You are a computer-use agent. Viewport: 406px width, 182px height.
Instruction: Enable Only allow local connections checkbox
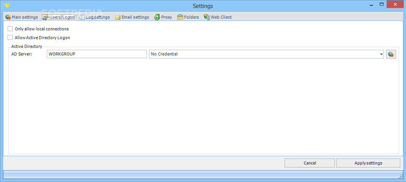10,29
